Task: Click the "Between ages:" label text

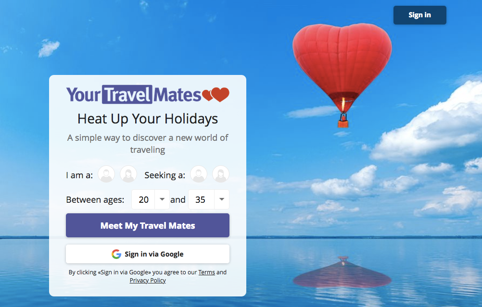Action: (x=95, y=200)
